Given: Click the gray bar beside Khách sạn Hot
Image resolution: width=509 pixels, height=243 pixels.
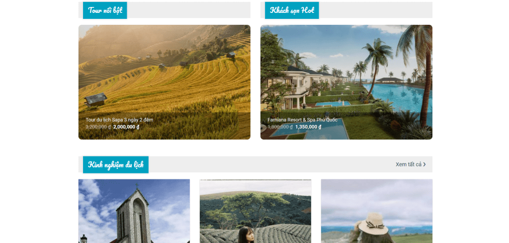Looking at the screenshot, I should tap(376, 10).
